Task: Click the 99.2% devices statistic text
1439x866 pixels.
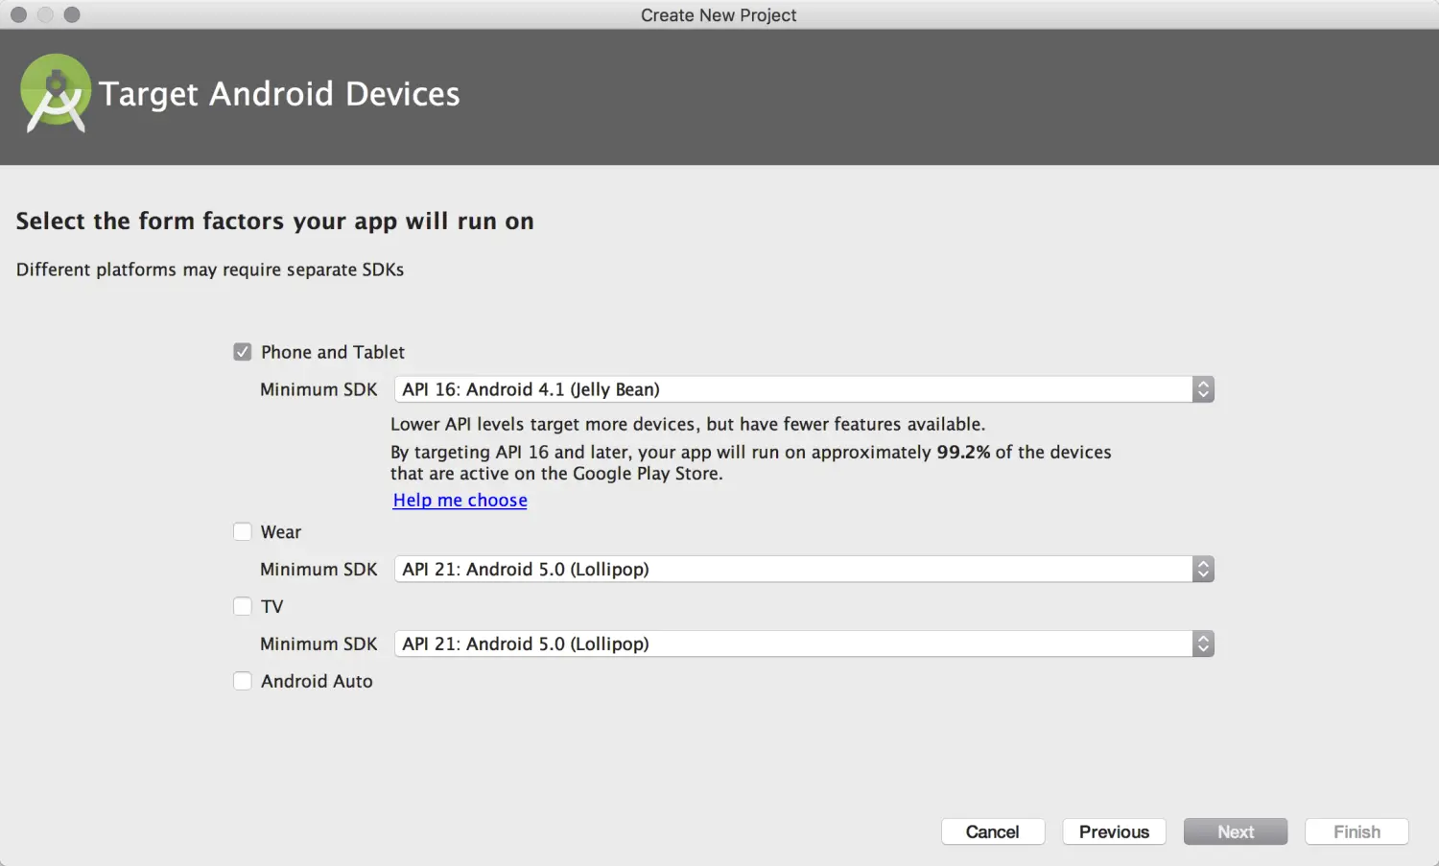Action: pos(963,452)
